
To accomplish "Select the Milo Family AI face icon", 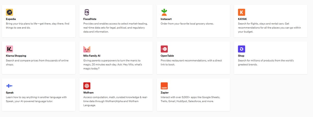I will click(x=87, y=49).
